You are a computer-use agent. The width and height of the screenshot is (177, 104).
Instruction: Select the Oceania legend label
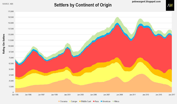[64, 102]
